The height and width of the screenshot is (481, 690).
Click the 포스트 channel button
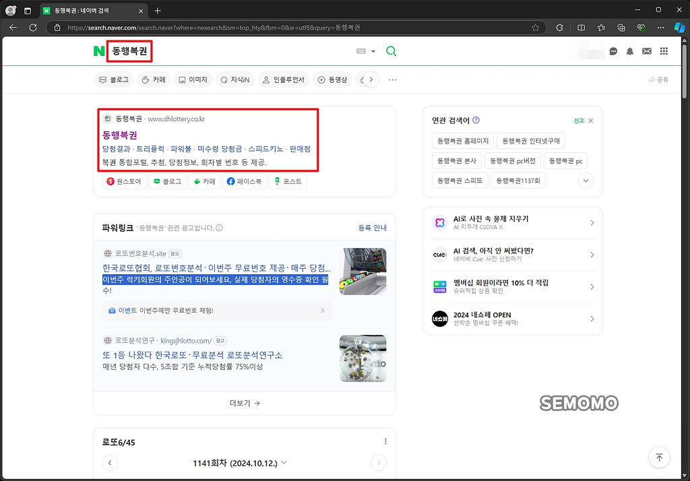point(288,181)
